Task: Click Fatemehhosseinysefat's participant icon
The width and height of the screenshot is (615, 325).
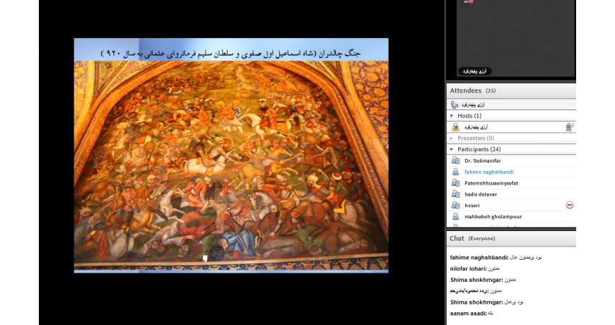Action: [455, 183]
